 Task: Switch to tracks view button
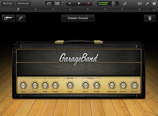pyautogui.click(x=57, y=3)
